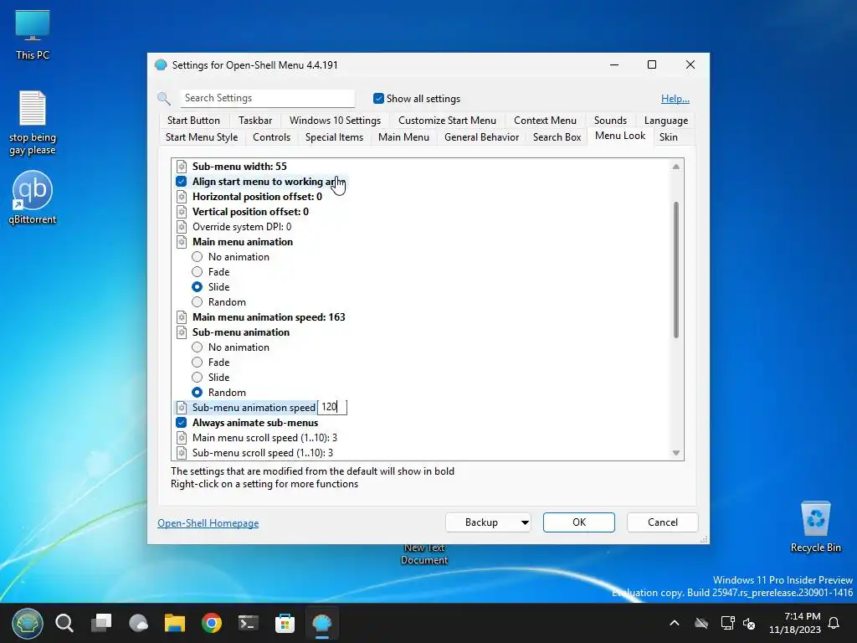Select Fade under Sub-menu animation
857x643 pixels.
click(198, 362)
